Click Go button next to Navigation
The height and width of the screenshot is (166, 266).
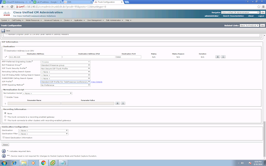(x=263, y=12)
